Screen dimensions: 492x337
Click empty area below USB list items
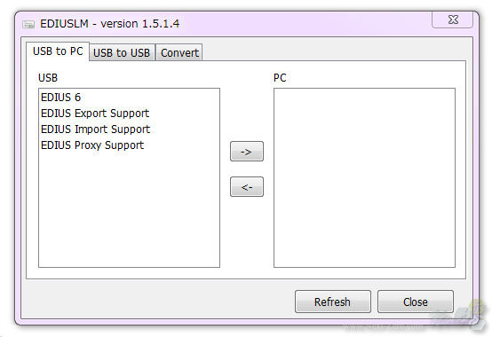129,210
